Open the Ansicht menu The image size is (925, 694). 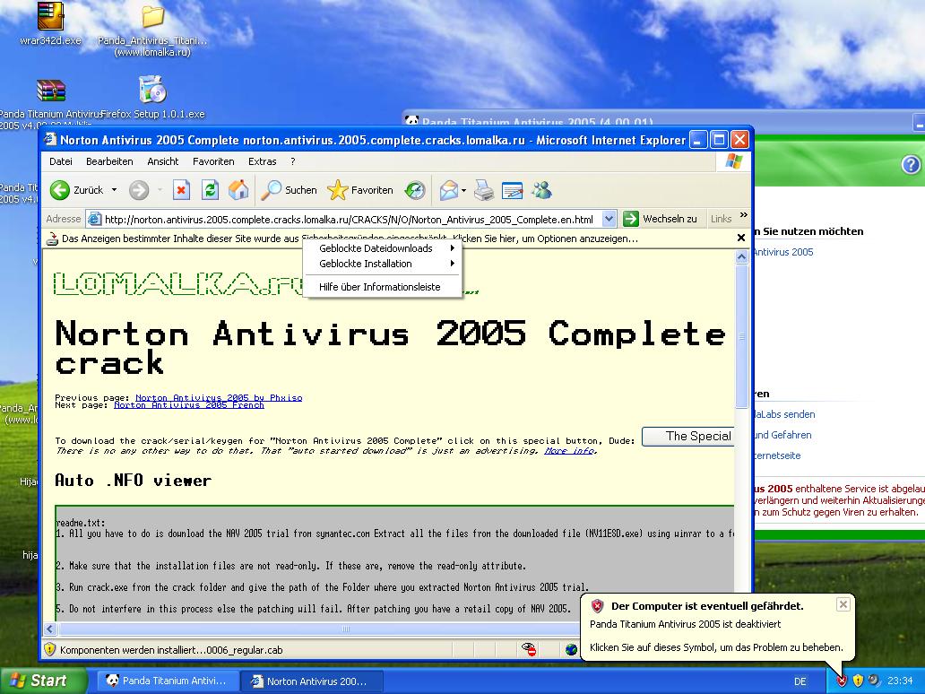click(163, 161)
